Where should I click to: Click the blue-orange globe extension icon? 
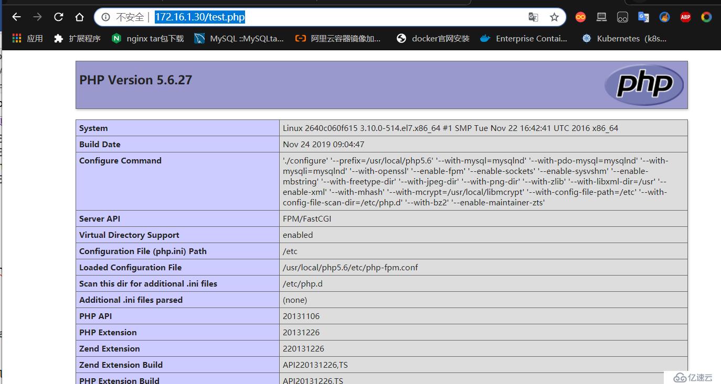[664, 17]
